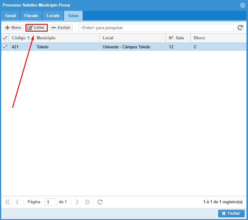Click the Excluir button to delete
Viewport: 248px width, 220px height.
pos(61,28)
